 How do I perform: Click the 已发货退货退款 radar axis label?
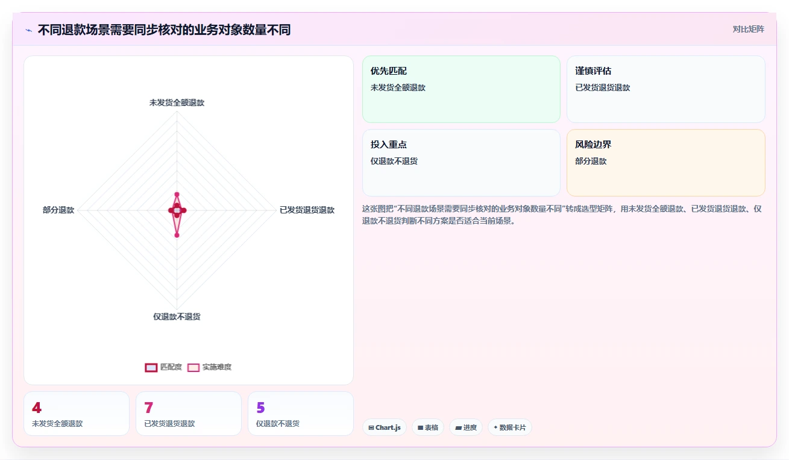tap(307, 210)
